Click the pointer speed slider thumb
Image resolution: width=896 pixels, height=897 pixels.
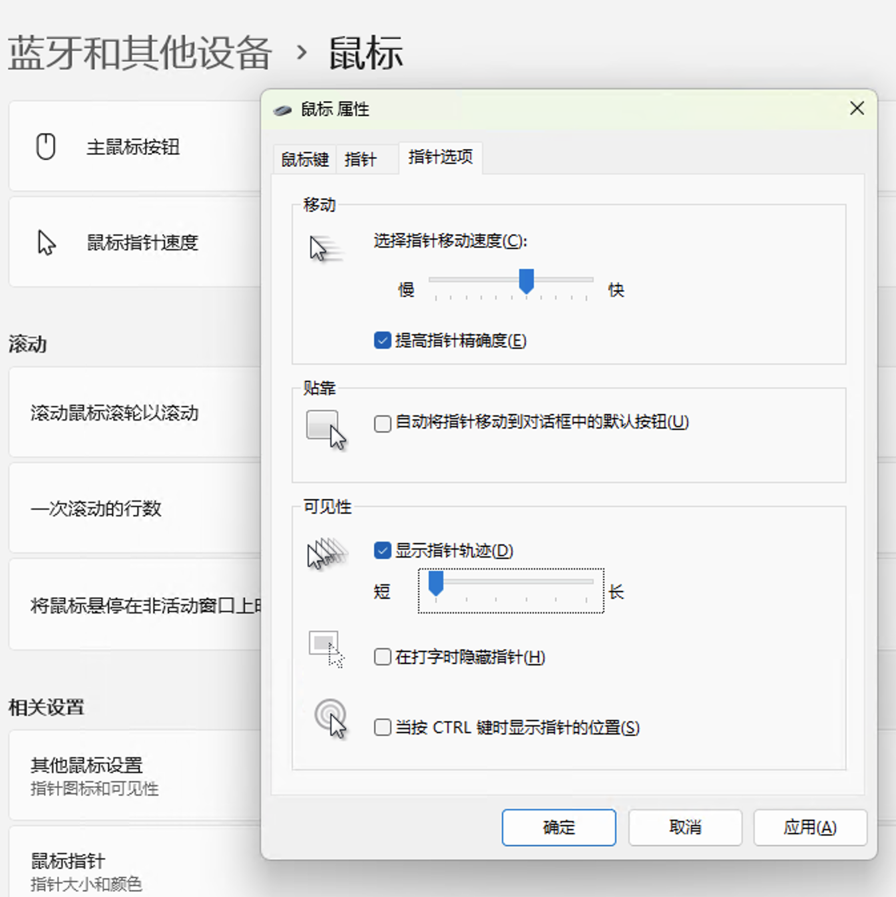[527, 281]
